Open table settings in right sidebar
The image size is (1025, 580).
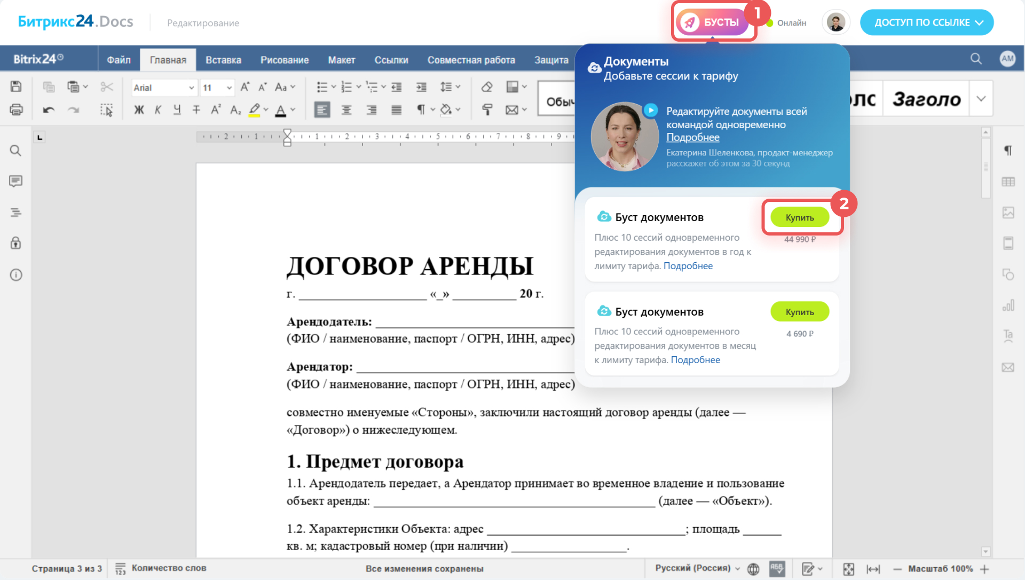tap(1008, 182)
